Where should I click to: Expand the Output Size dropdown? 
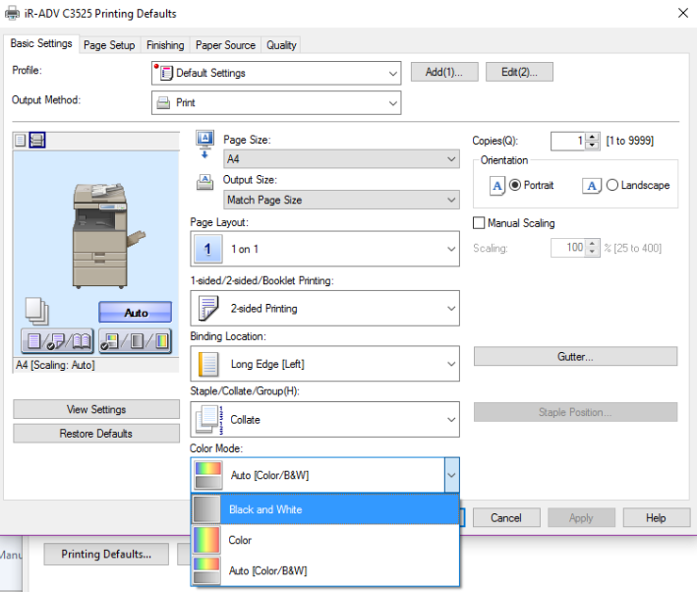tap(341, 200)
